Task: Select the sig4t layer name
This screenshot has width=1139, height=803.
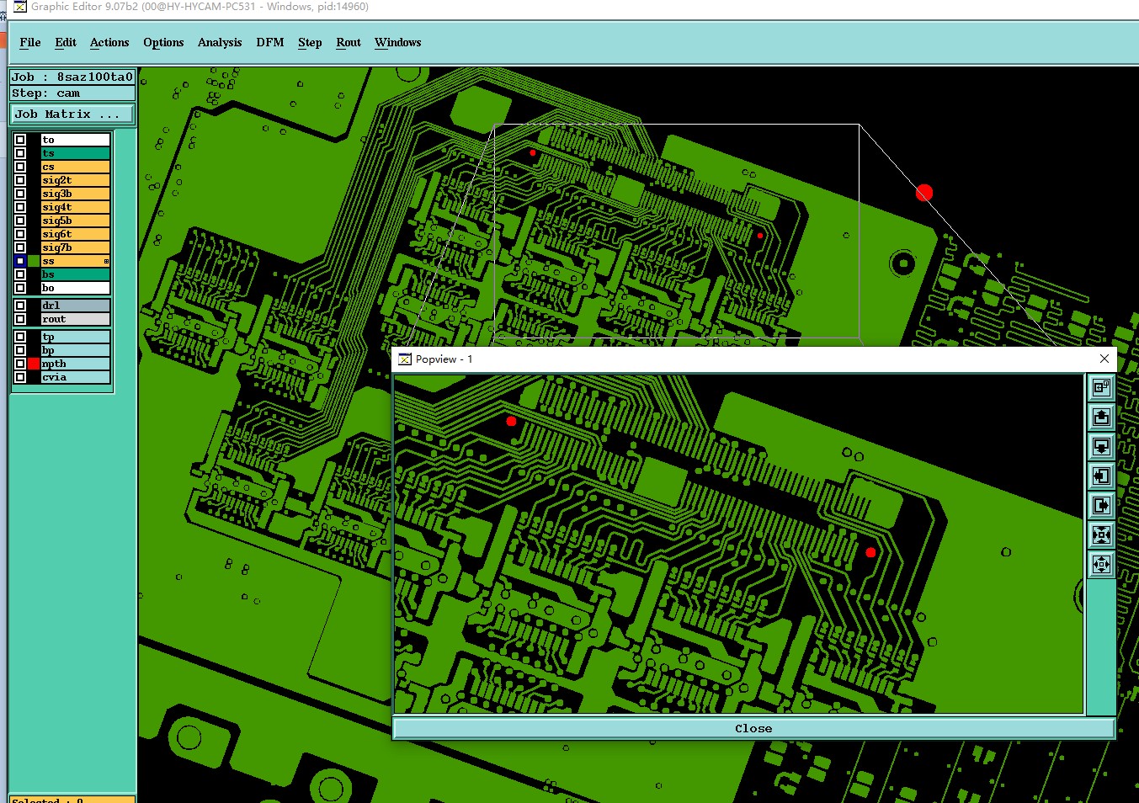Action: pos(76,207)
